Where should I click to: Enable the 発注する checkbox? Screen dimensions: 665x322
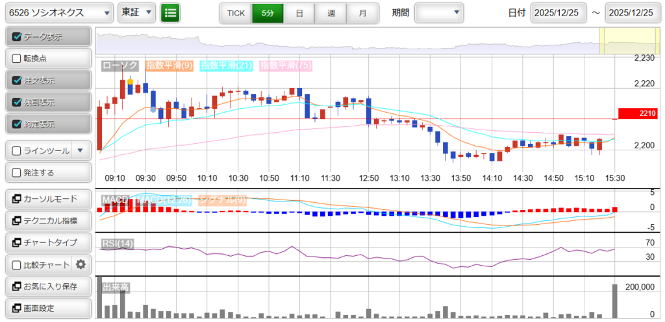point(17,172)
